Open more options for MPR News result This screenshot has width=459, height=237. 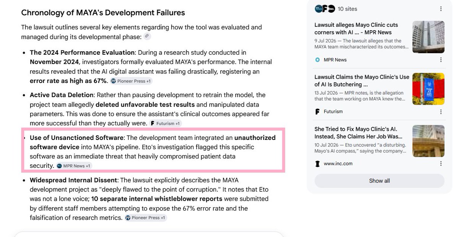pos(441,60)
